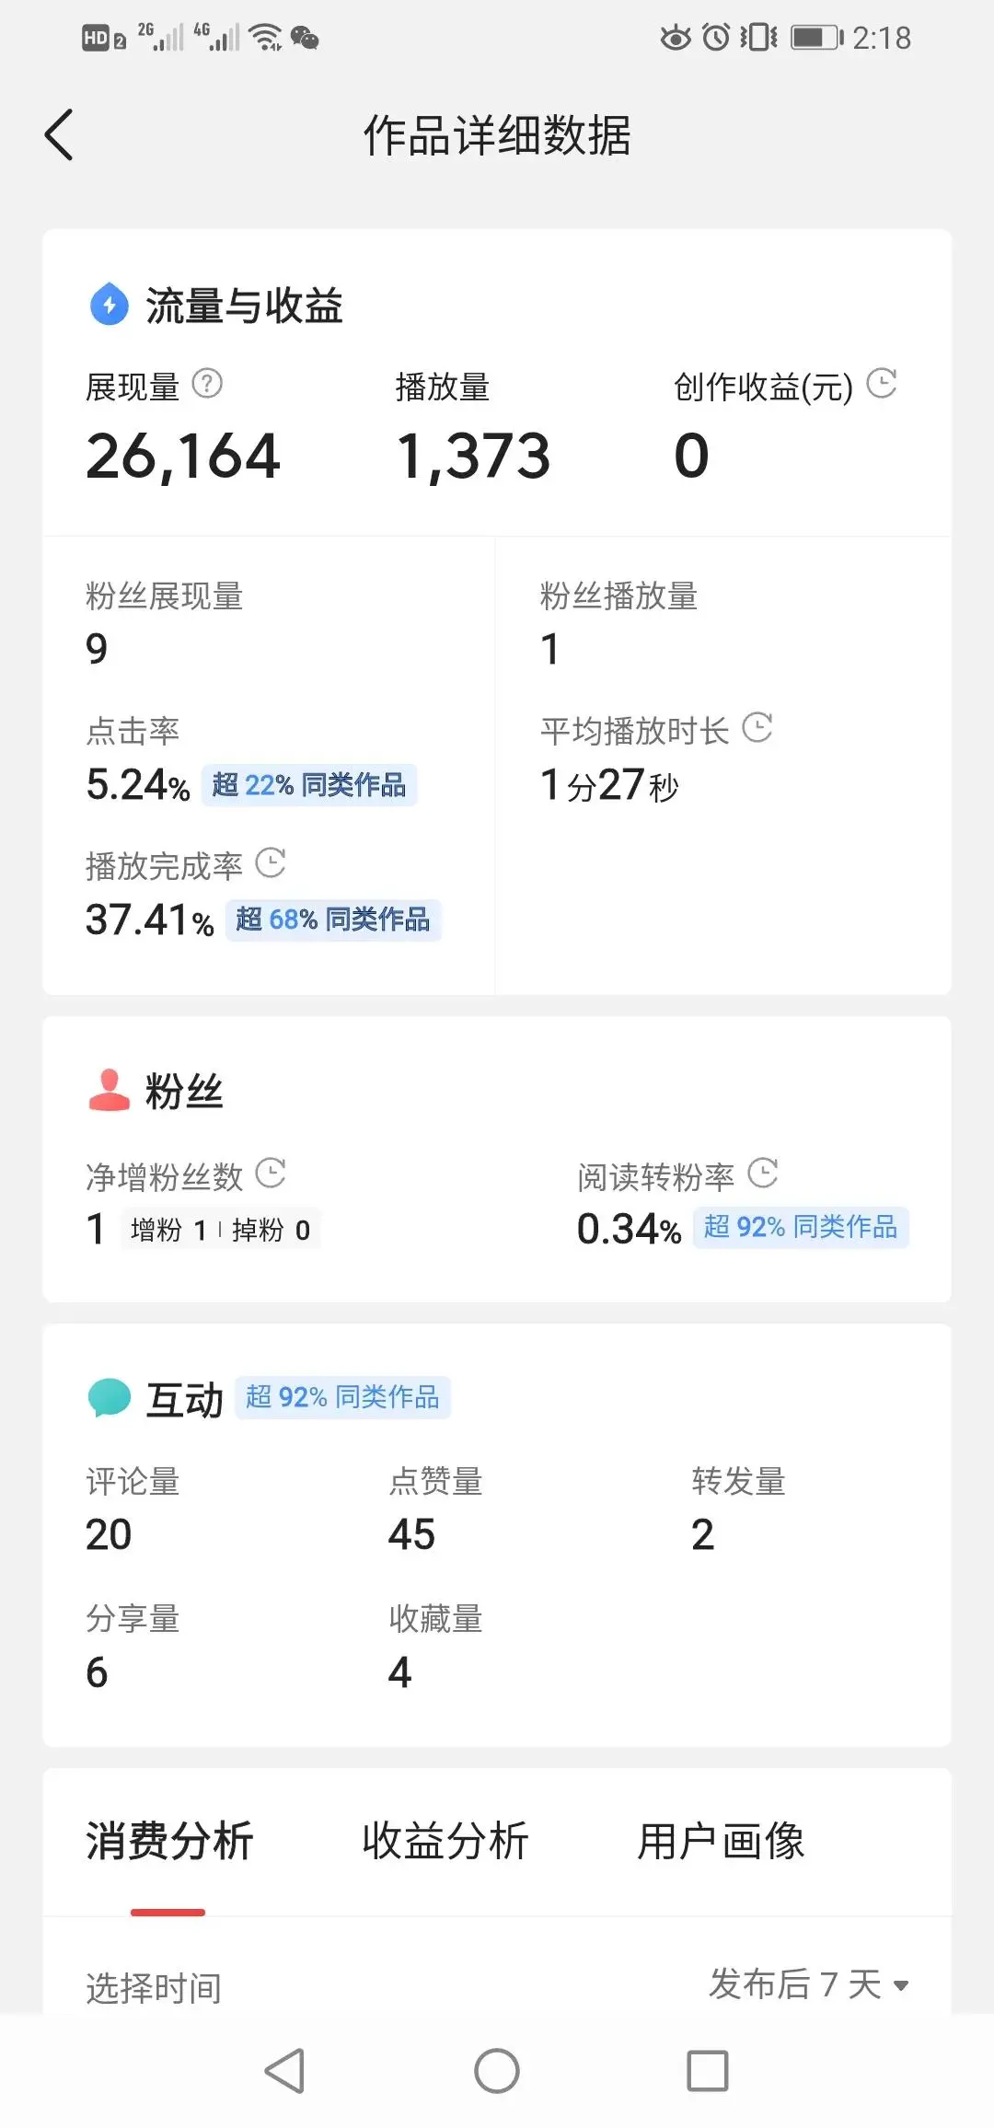This screenshot has height=2128, width=994.
Task: Tap the 26,164 展现量 figure
Action: click(x=183, y=456)
